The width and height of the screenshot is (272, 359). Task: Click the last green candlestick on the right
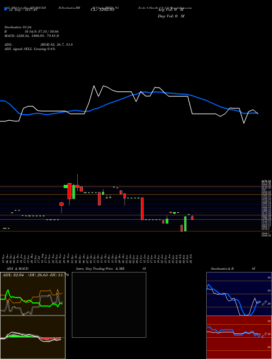tap(185, 224)
